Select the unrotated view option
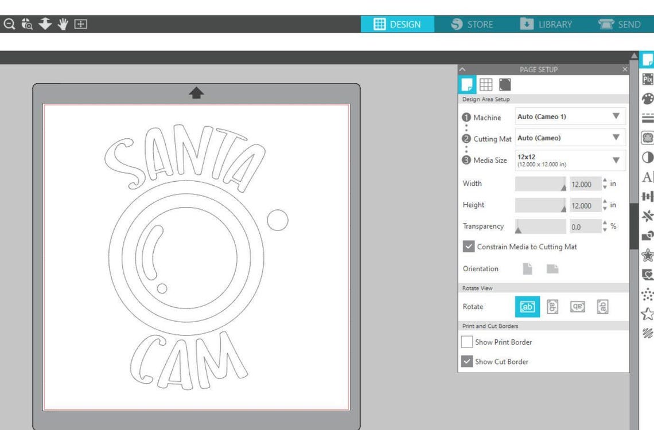The height and width of the screenshot is (430, 654). [527, 307]
